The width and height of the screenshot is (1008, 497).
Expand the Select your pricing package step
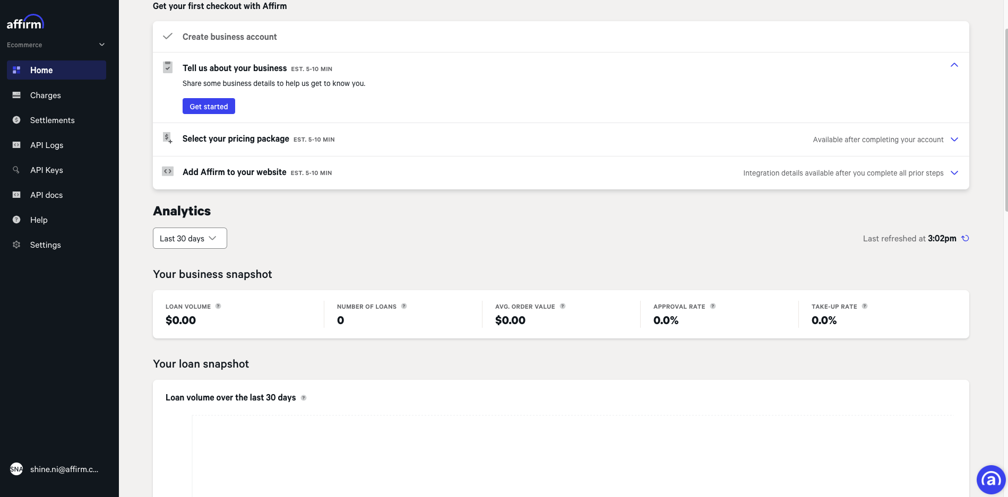(954, 139)
